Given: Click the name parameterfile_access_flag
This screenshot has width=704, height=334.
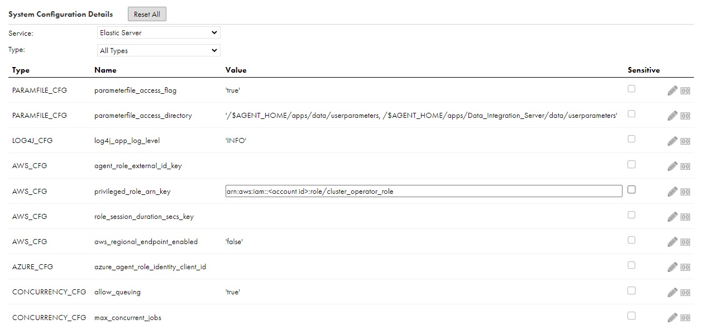Looking at the screenshot, I should [136, 90].
